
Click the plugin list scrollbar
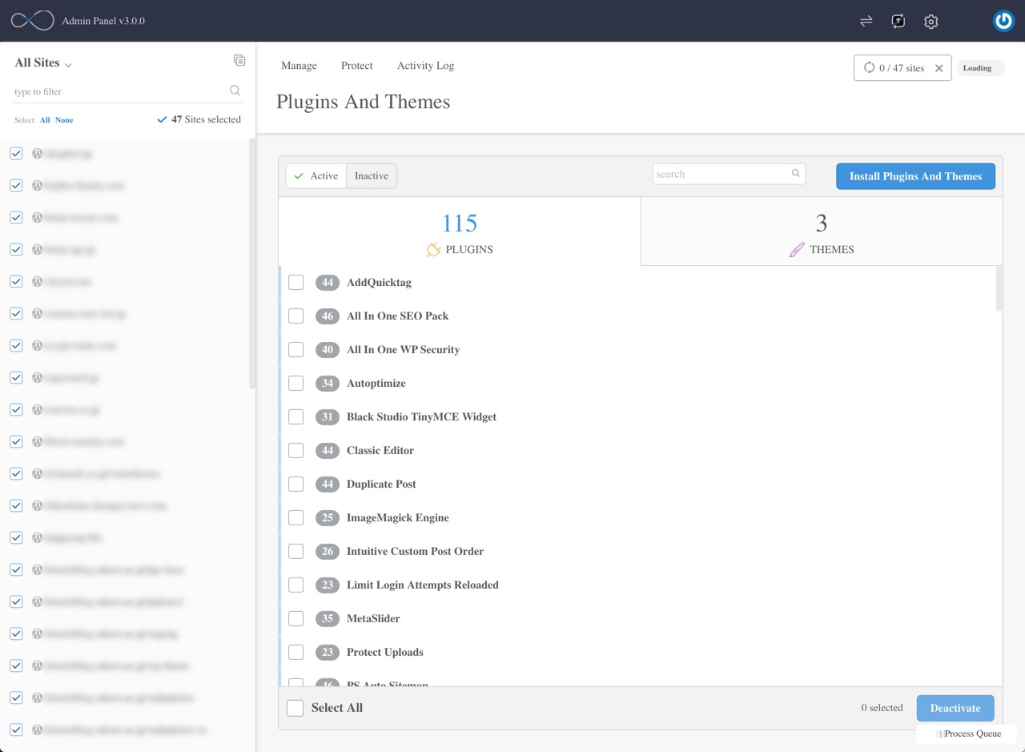(x=999, y=289)
